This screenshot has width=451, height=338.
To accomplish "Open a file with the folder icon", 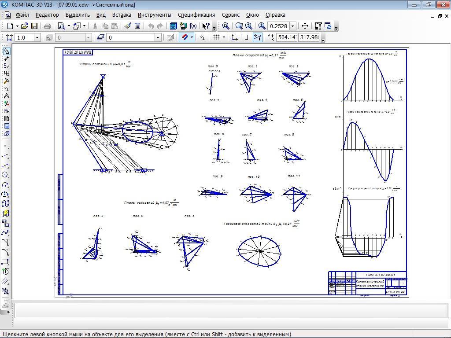I will pyautogui.click(x=25, y=26).
